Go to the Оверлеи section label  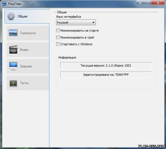click(26, 66)
